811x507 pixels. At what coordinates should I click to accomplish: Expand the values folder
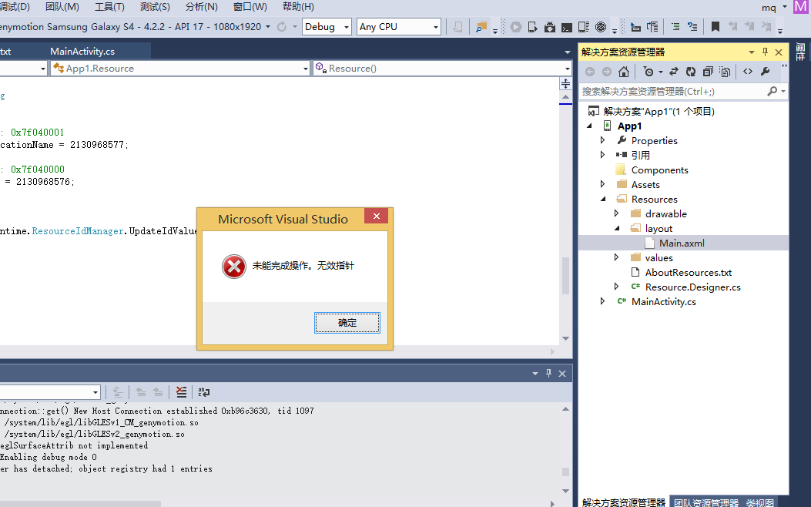(616, 257)
